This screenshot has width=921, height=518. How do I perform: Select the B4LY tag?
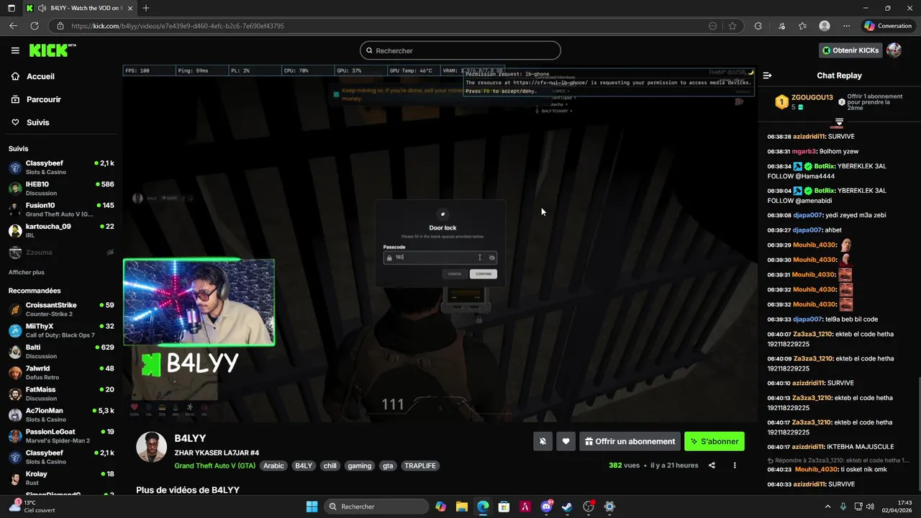[x=304, y=465]
